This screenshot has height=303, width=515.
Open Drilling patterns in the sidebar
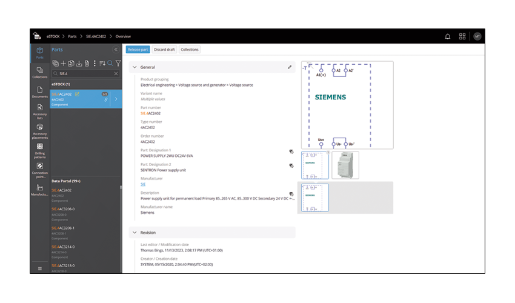pos(40,151)
